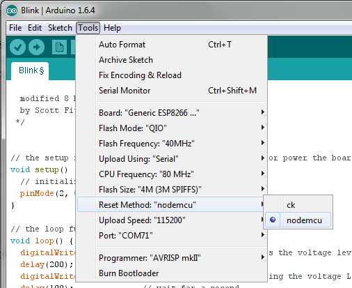Choose Auto Format from Tools menu
This screenshot has height=288, width=352.
172,45
